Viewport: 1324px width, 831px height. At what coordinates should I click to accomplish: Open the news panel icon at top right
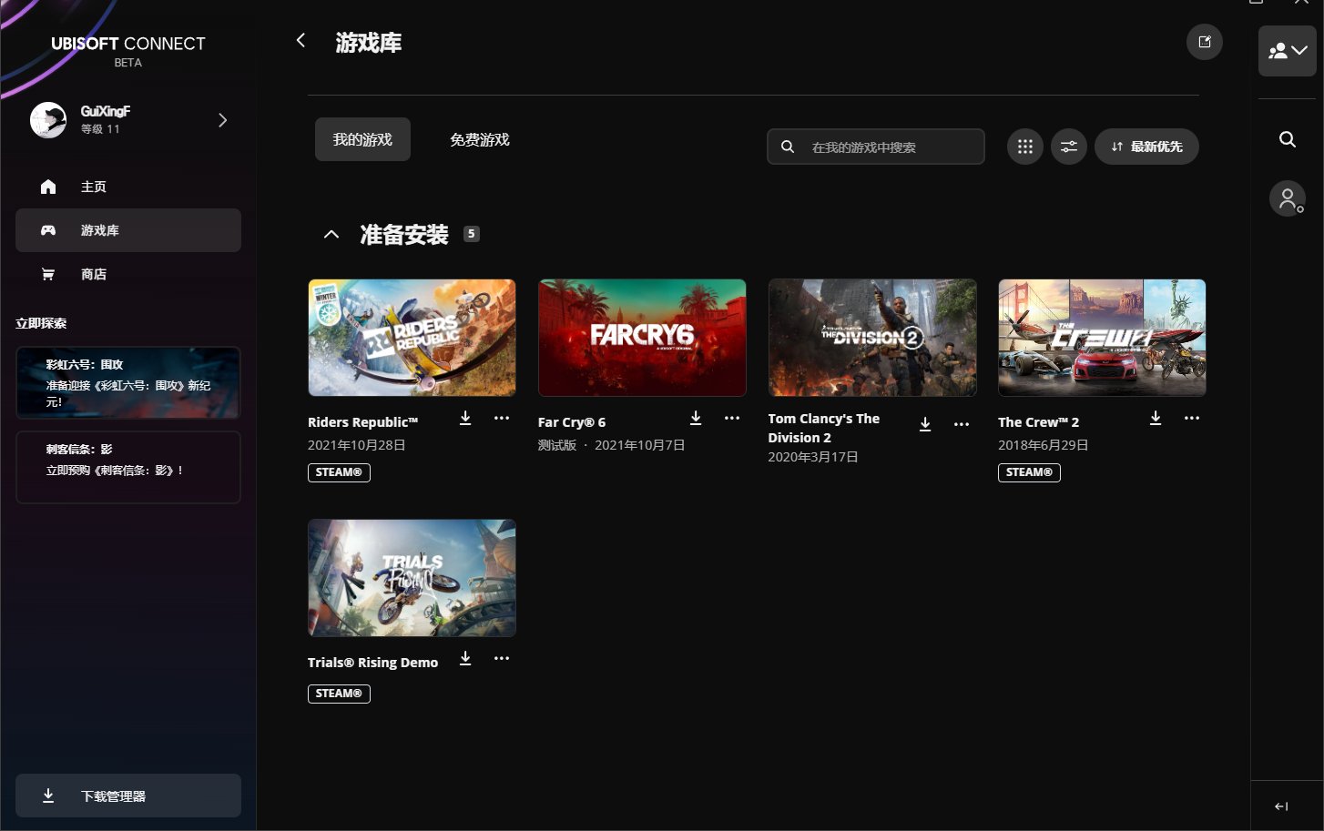[1204, 42]
